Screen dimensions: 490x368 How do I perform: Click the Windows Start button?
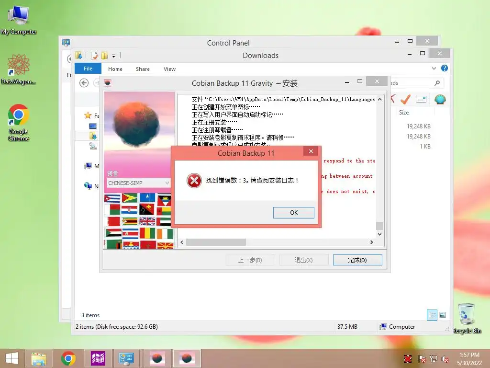(x=12, y=358)
